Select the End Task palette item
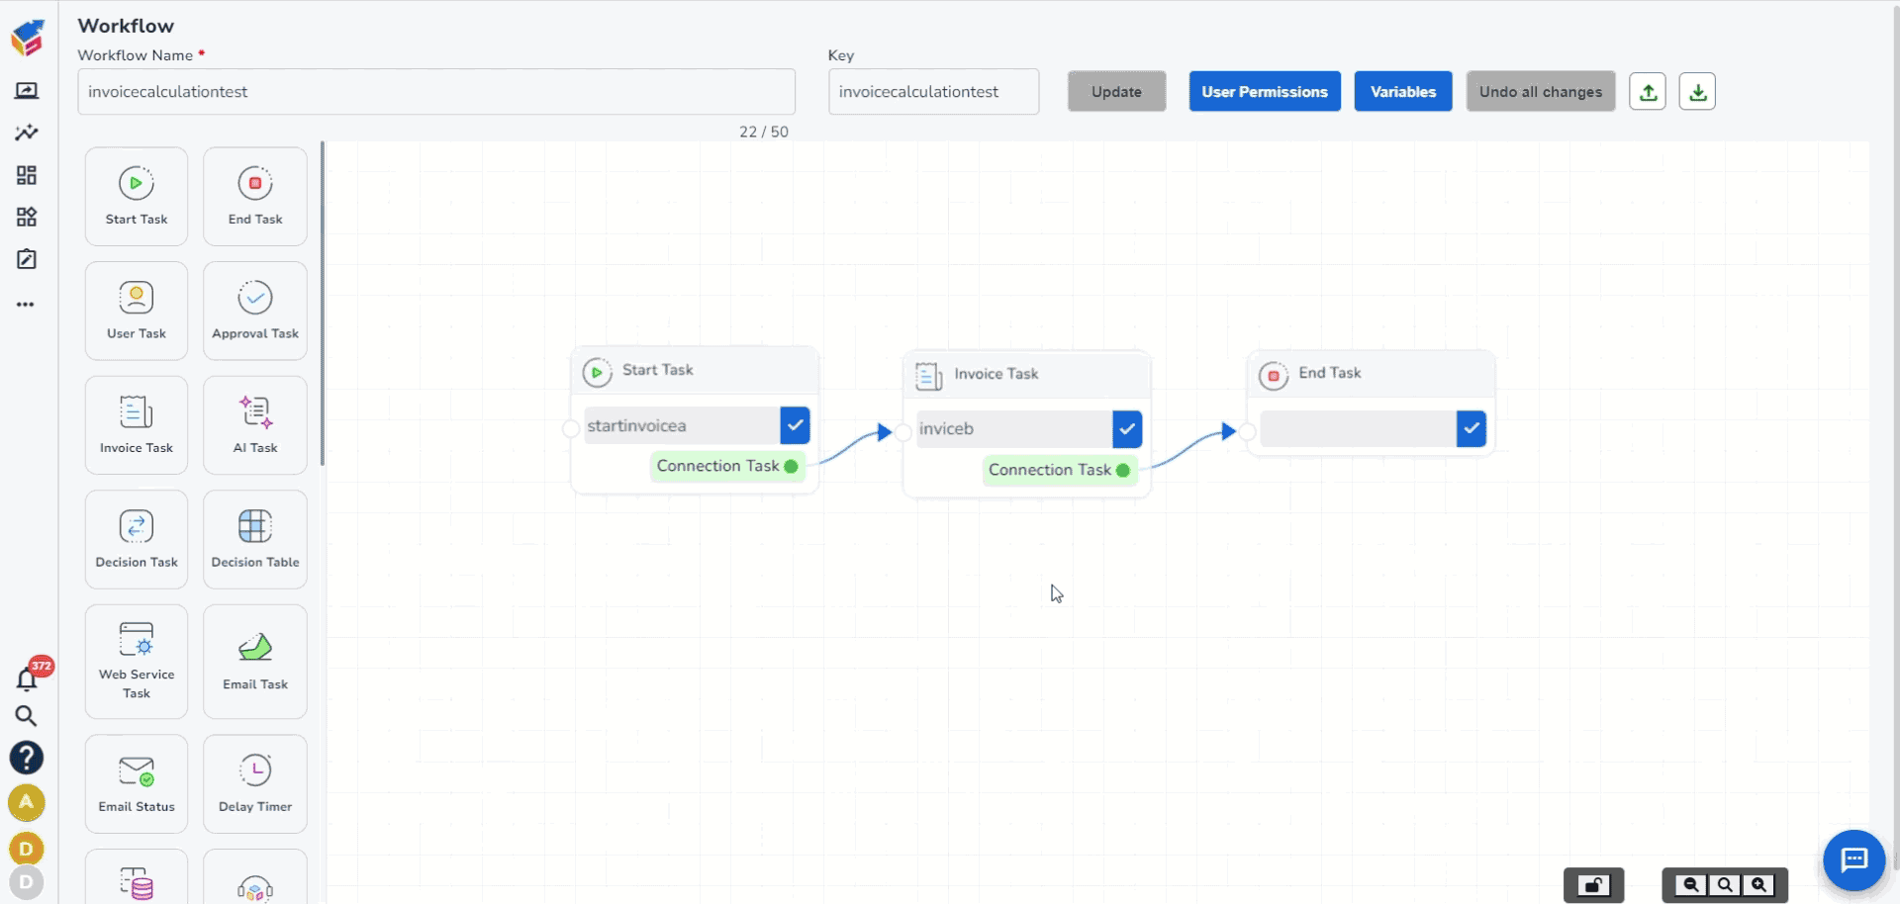 point(255,196)
